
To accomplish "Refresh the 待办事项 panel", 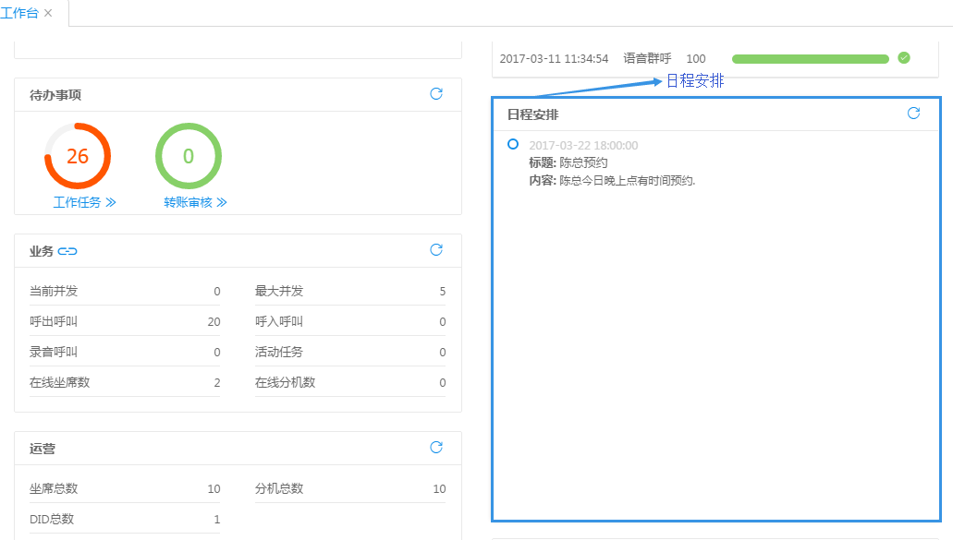I will [436, 94].
